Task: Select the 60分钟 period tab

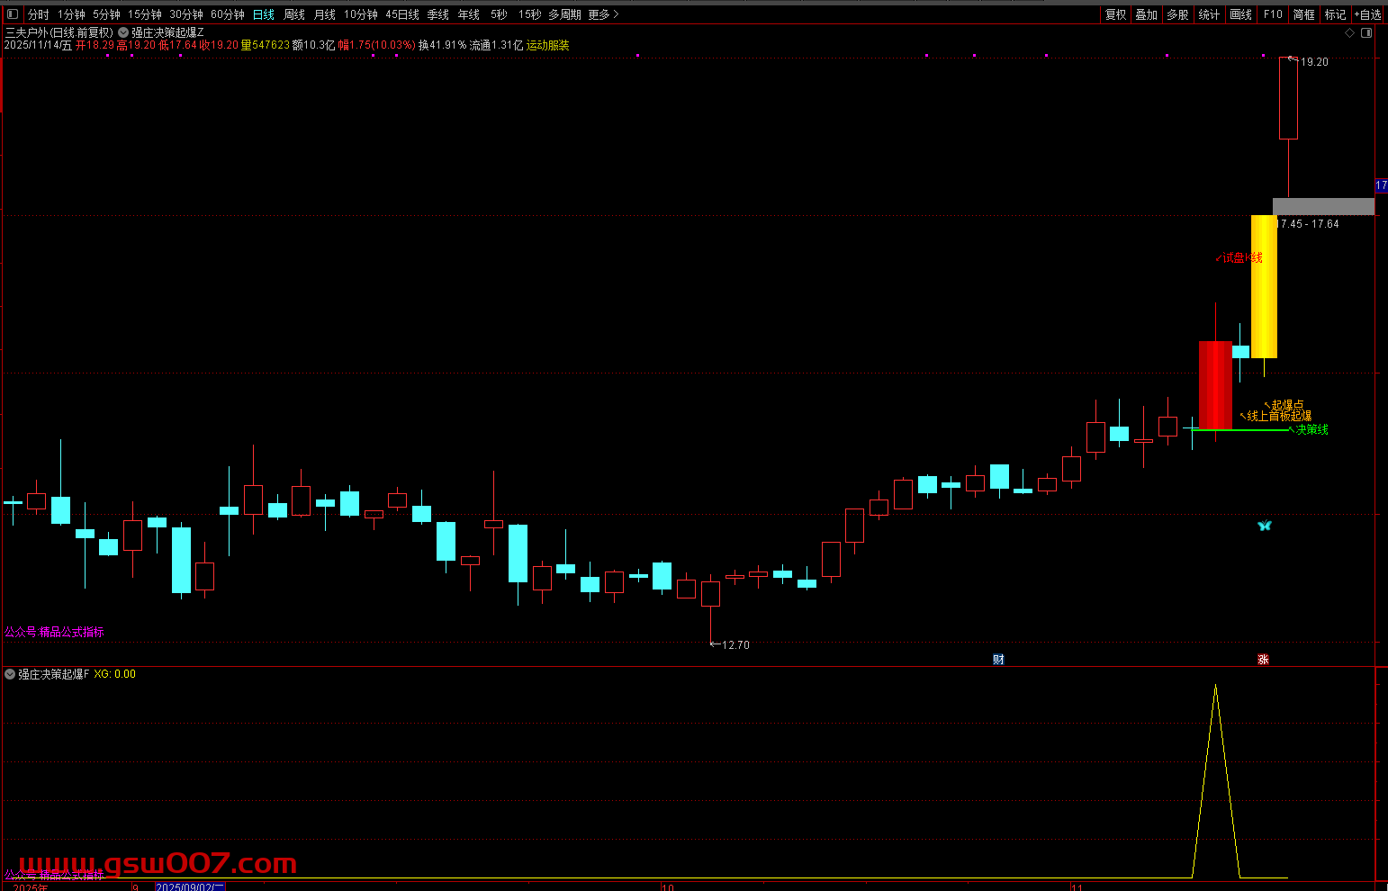Action: pos(227,14)
